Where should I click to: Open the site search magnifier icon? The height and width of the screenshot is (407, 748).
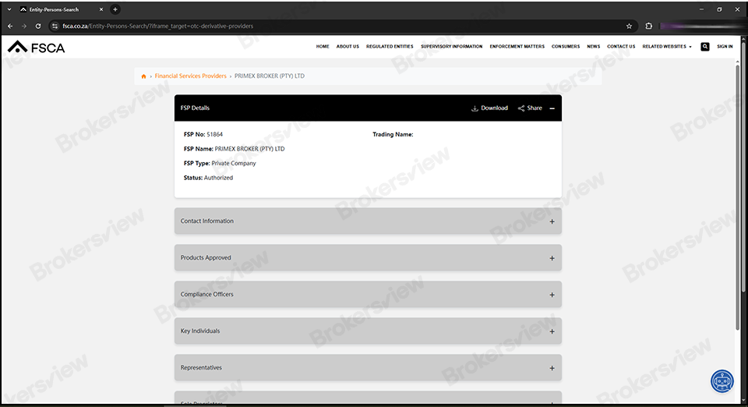(x=705, y=46)
